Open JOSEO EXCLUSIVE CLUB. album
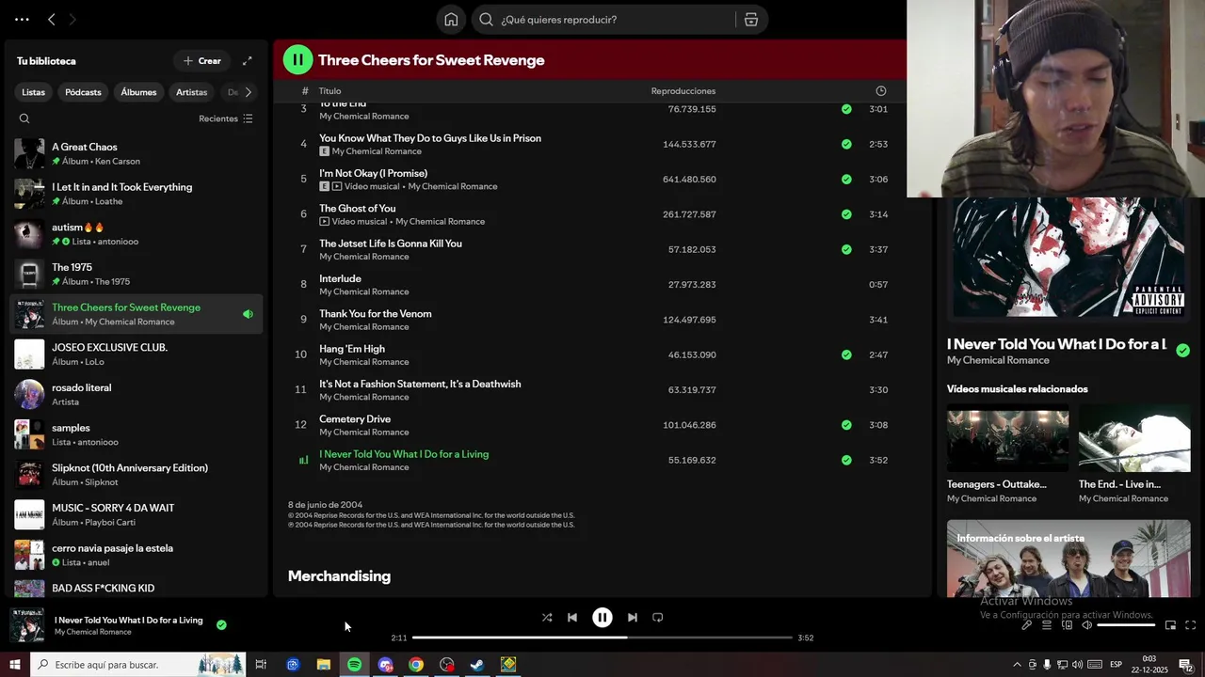Image resolution: width=1205 pixels, height=677 pixels. click(137, 354)
